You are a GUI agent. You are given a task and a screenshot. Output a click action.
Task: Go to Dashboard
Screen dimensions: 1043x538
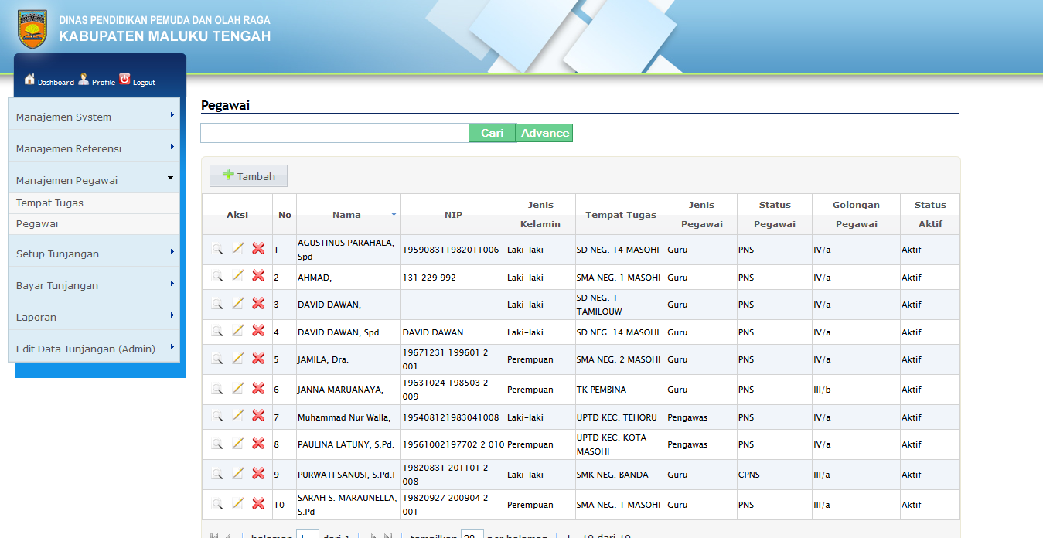coord(49,80)
